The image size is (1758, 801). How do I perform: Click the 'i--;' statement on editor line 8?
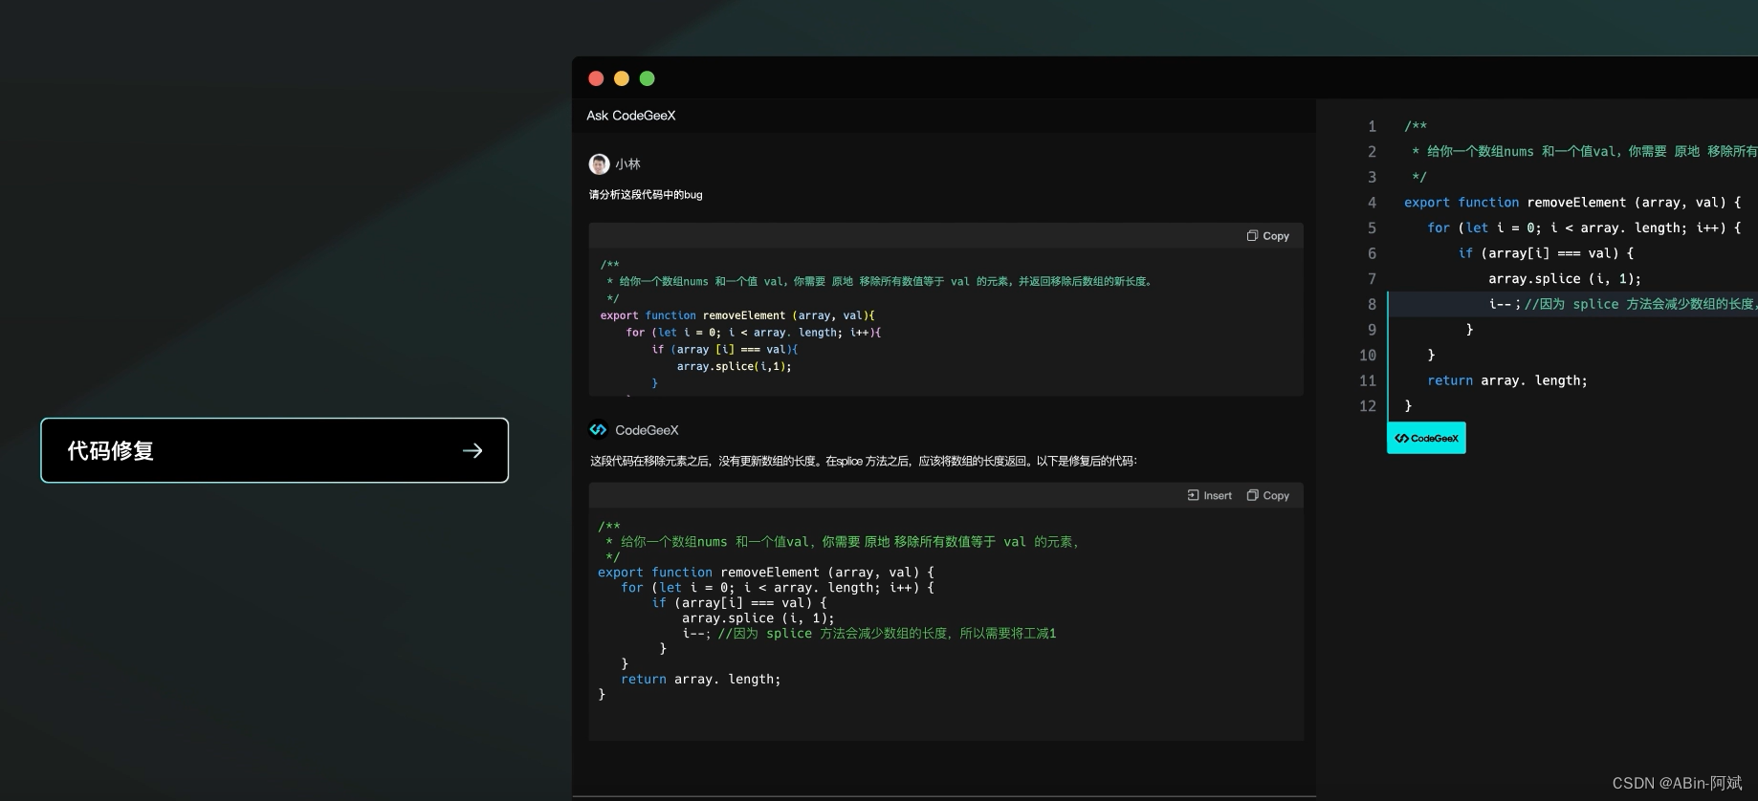pyautogui.click(x=1505, y=304)
